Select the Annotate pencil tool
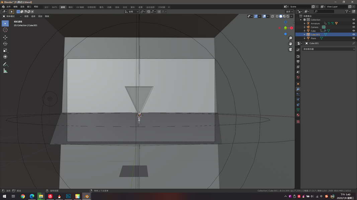Viewport: 357px width, 200px height. tap(5, 64)
